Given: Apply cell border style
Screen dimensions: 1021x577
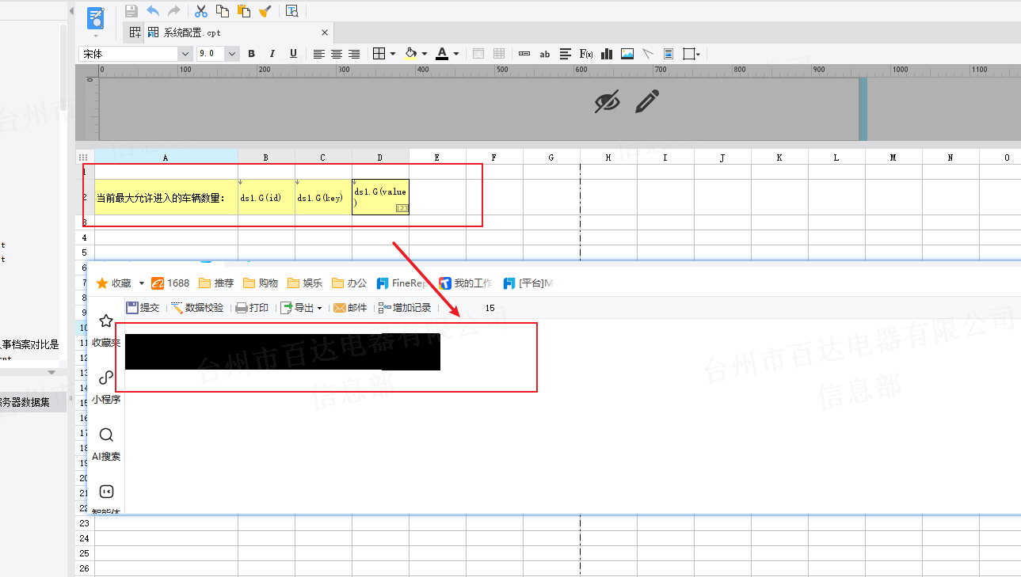Looking at the screenshot, I should click(x=379, y=54).
